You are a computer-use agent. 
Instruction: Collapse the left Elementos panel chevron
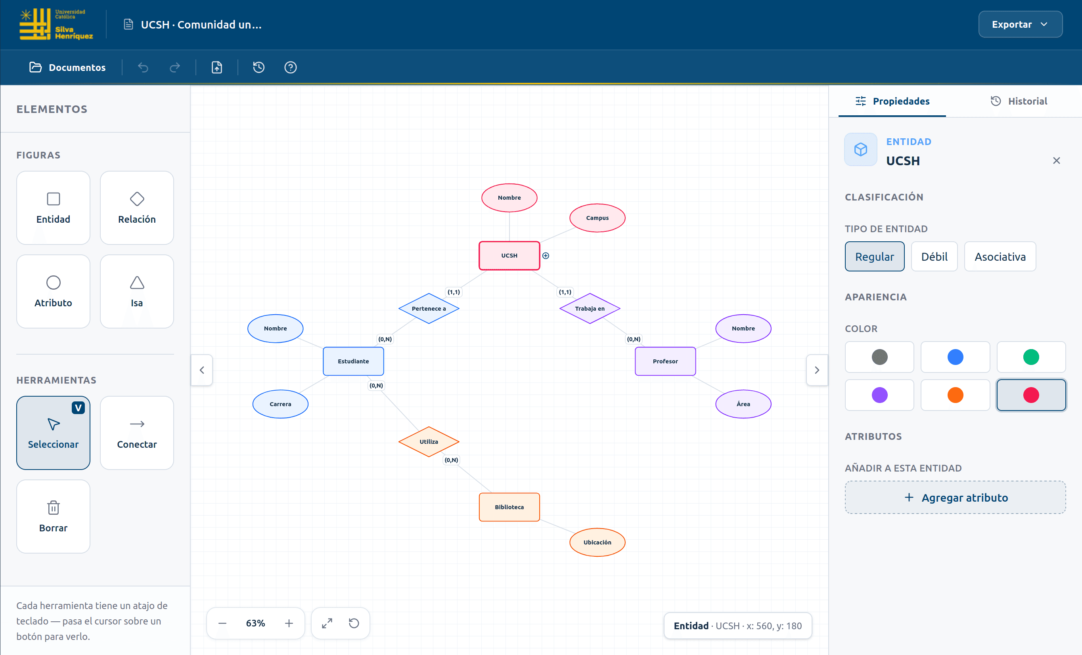[x=202, y=370]
